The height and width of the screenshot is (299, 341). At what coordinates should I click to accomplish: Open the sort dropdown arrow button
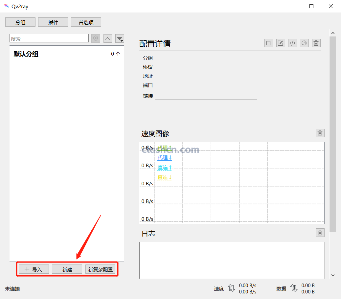click(x=120, y=38)
